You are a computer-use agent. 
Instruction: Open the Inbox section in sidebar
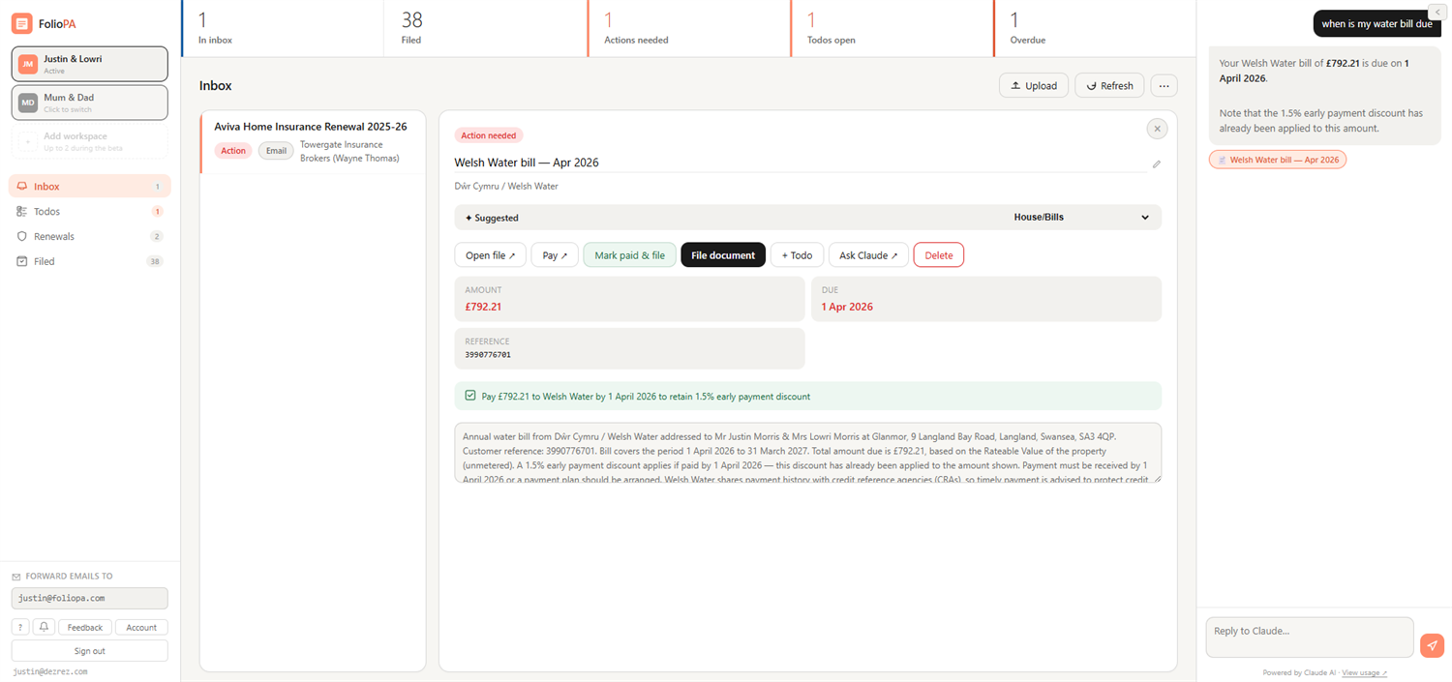point(89,187)
